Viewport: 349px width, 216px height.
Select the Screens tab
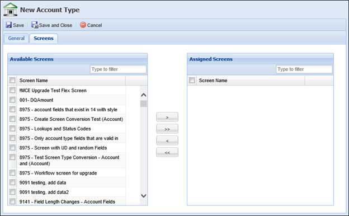coord(44,38)
